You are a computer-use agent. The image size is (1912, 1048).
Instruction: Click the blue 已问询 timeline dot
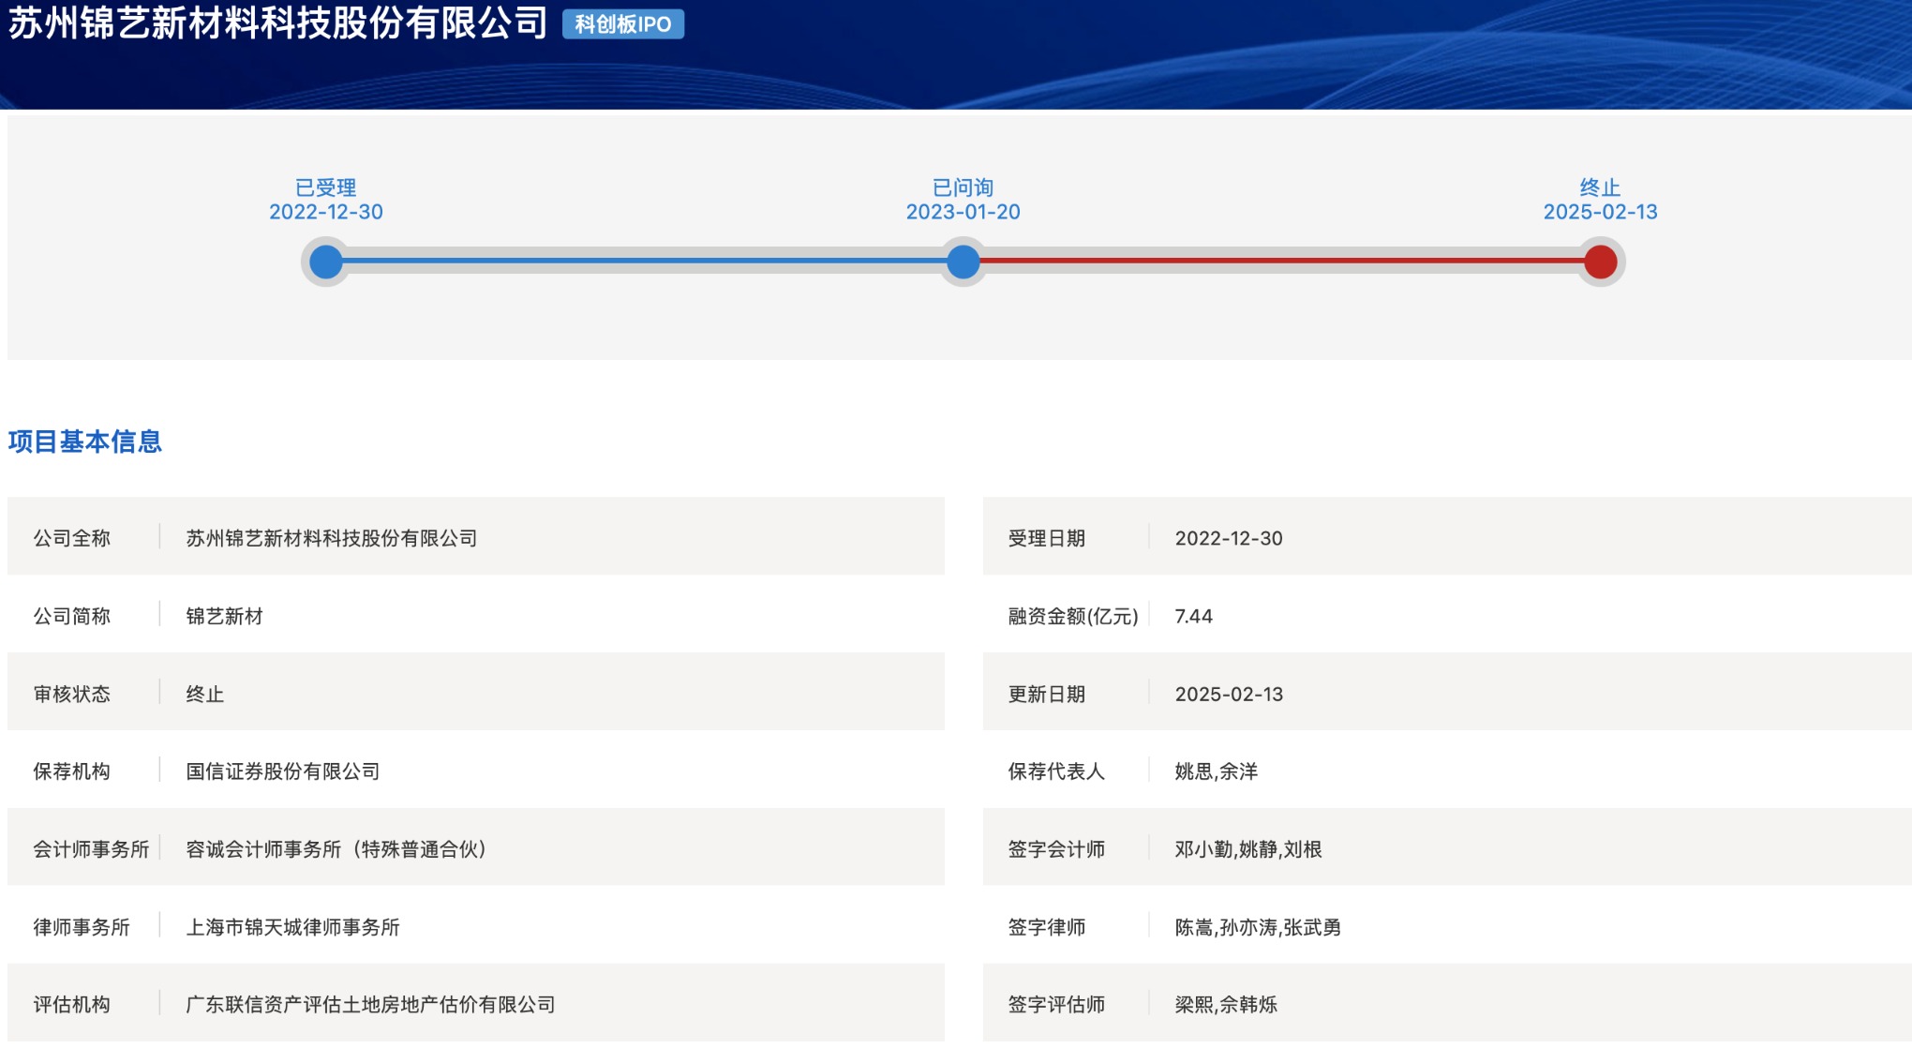[963, 262]
